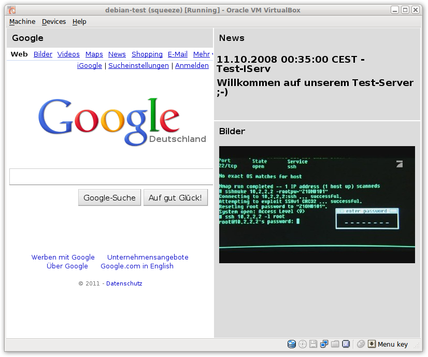Expand the Mehr dropdown in Google's navigation
428x357 pixels.
(x=203, y=54)
